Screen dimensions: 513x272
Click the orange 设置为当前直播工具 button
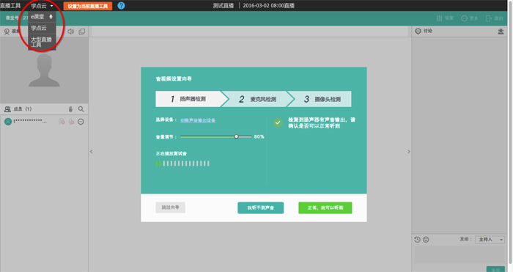click(88, 6)
